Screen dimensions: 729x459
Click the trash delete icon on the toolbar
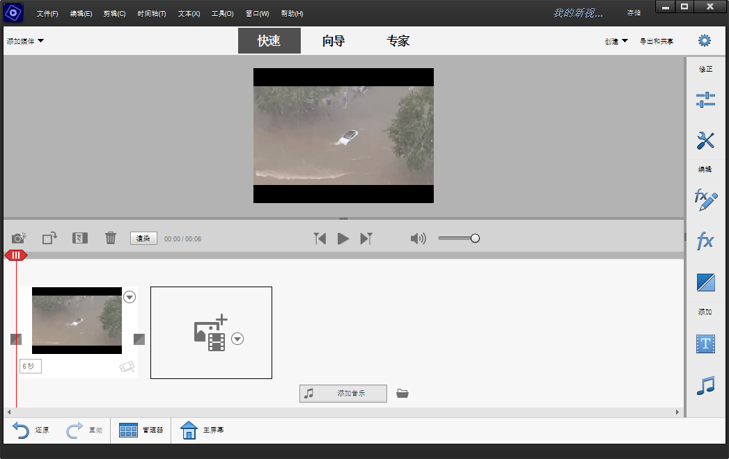click(x=111, y=238)
